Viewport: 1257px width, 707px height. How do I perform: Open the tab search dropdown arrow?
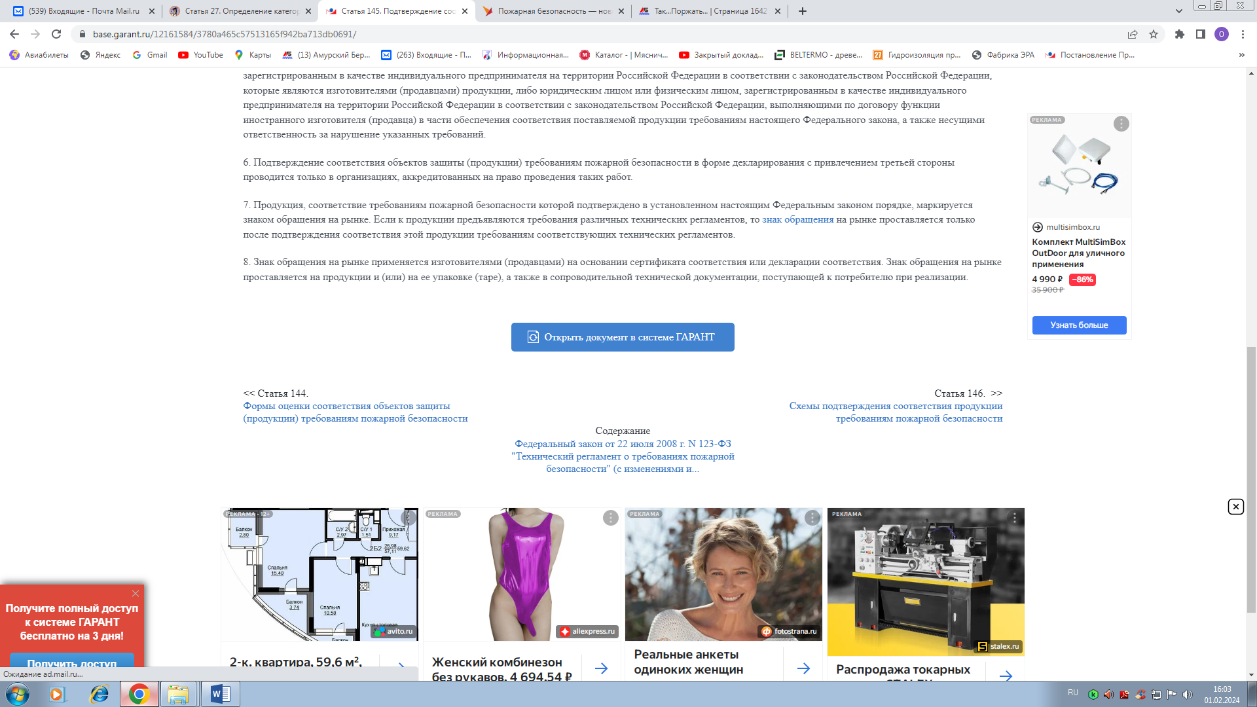click(x=1178, y=11)
